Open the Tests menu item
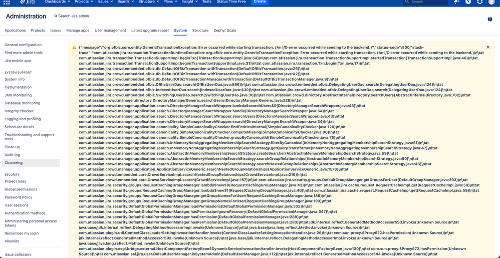The height and width of the screenshot is (258, 500). pyautogui.click(x=206, y=2)
